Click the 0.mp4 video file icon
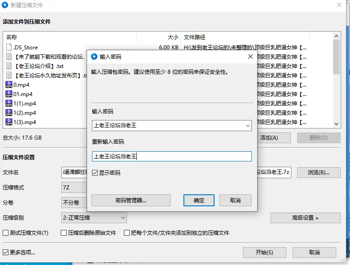 click(x=9, y=84)
